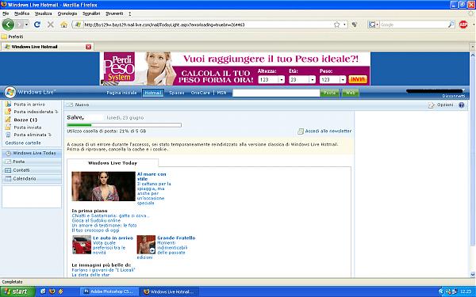Click the fashion model thumbnail image
This screenshot has height=297, width=476.
tap(103, 186)
